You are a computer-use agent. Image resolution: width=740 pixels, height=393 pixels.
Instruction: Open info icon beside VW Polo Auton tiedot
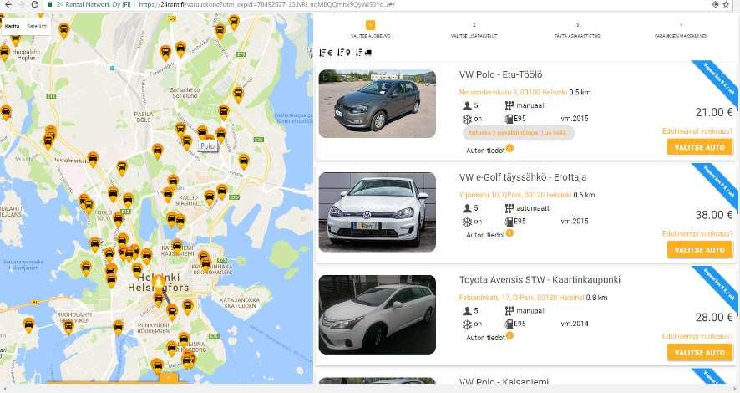point(509,149)
